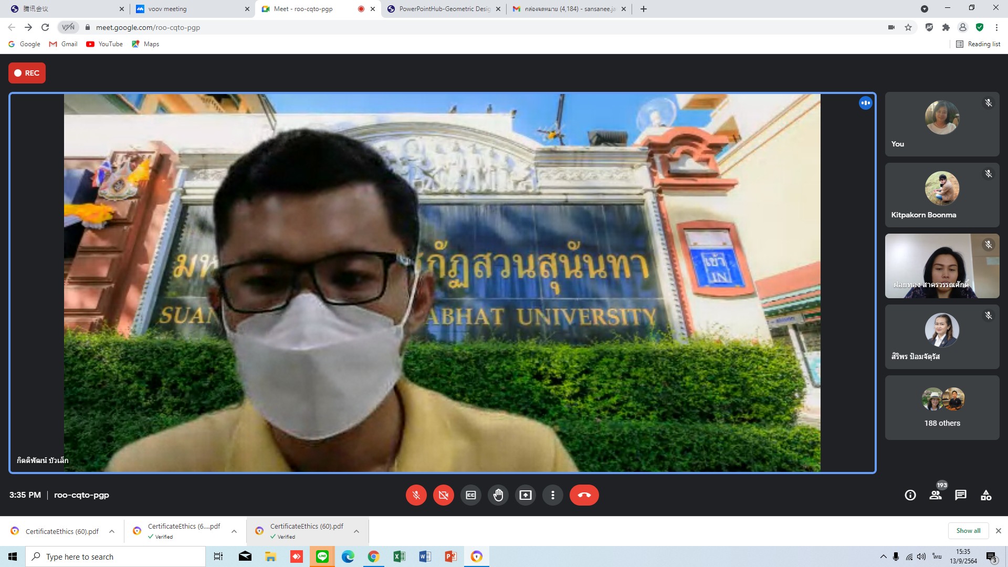Click the search tabs dropdown arrow
The width and height of the screenshot is (1008, 567).
pos(925,9)
